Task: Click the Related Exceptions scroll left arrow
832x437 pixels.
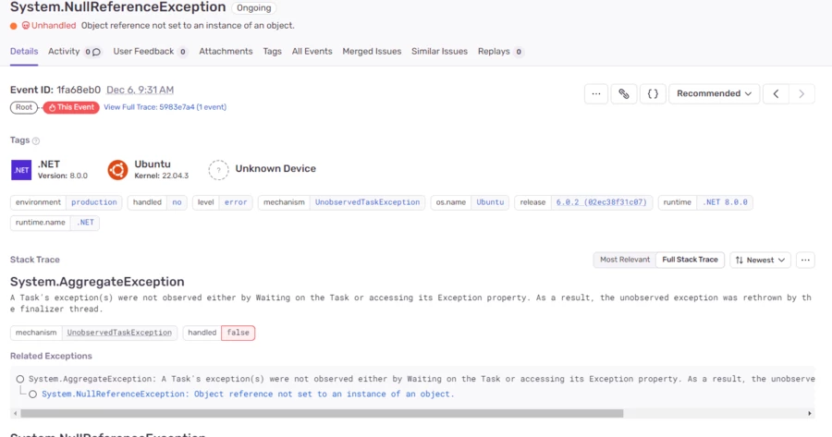Action: (x=15, y=413)
